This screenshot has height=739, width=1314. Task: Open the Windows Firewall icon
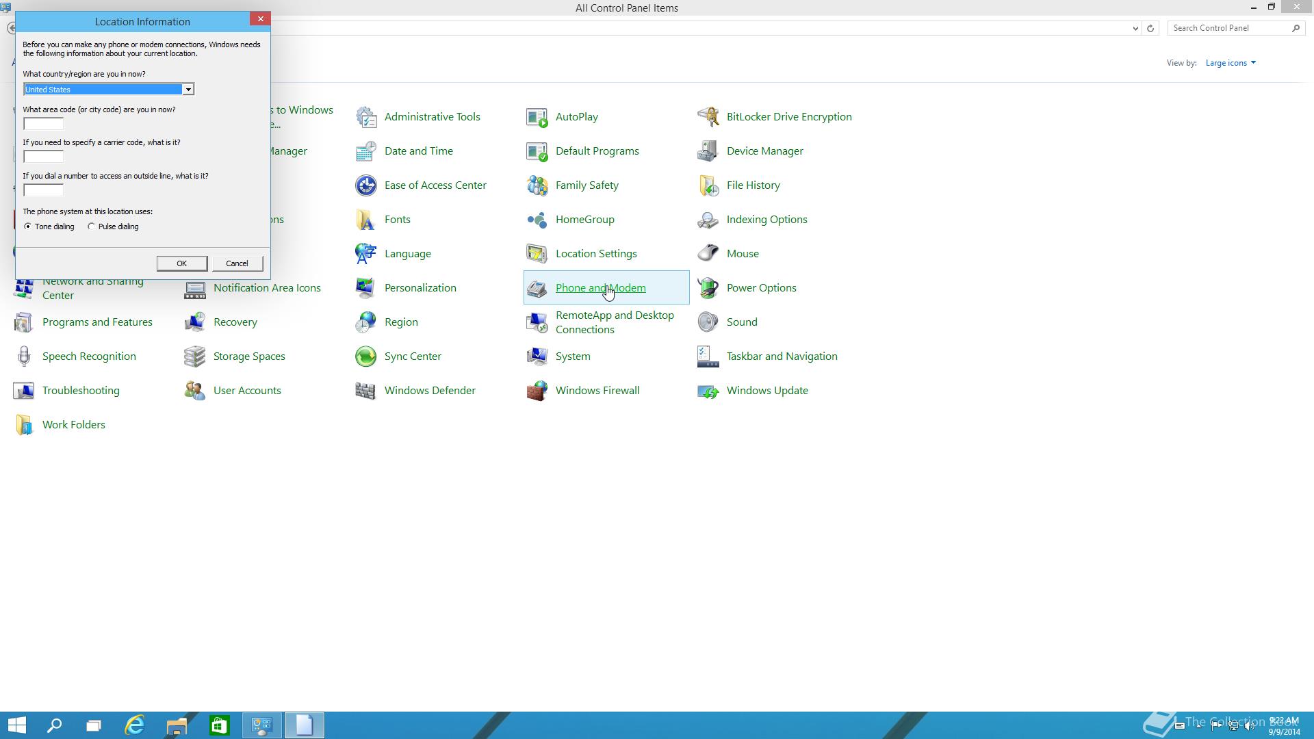click(x=537, y=391)
